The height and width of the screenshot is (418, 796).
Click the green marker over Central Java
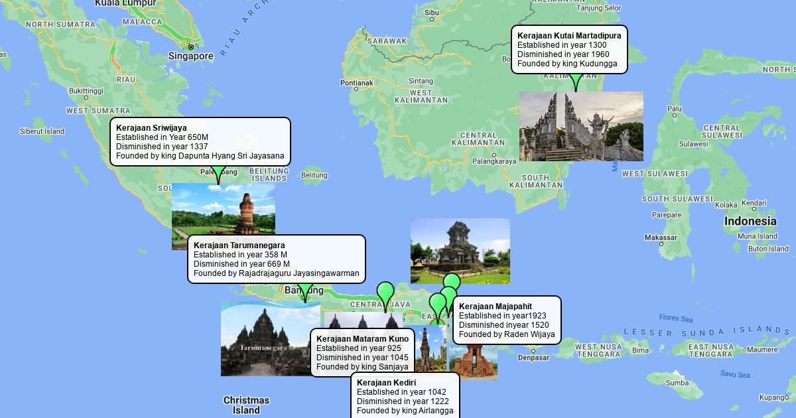click(x=385, y=292)
